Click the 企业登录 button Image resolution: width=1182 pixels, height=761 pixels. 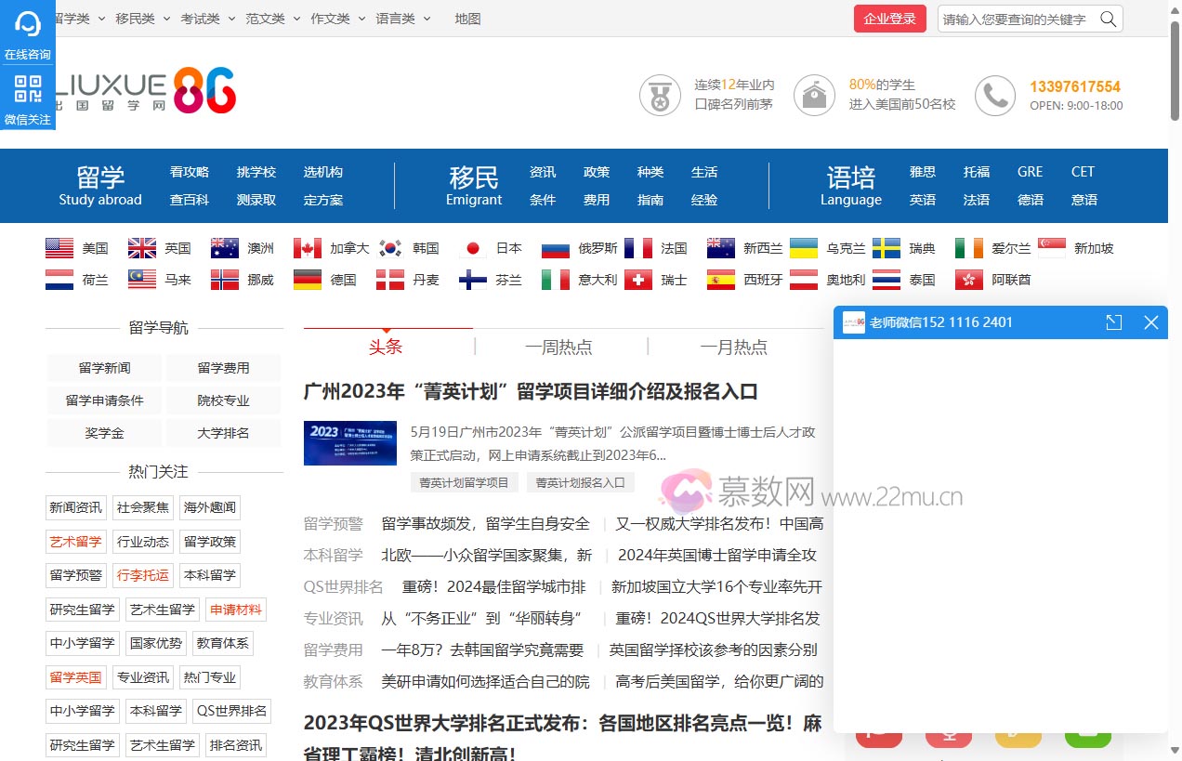(889, 19)
